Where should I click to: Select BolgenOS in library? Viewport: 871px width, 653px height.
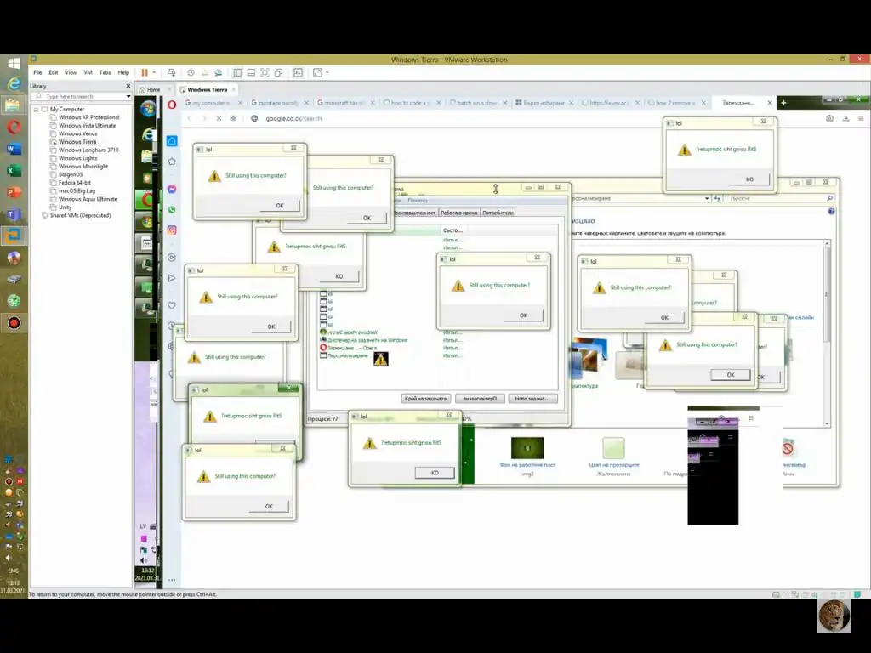tap(71, 174)
